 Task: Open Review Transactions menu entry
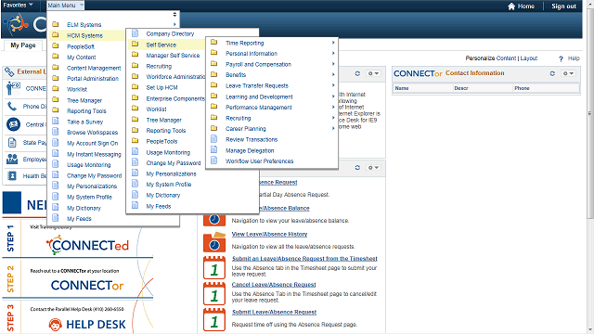(252, 139)
